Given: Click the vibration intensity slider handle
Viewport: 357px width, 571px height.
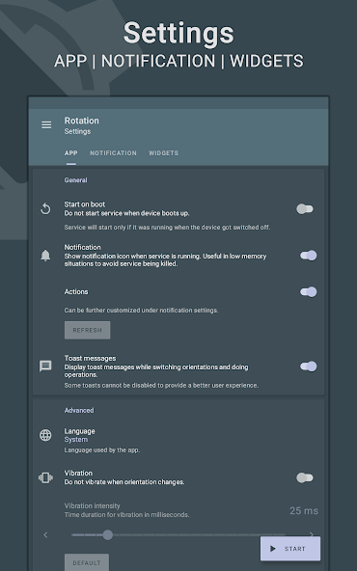Looking at the screenshot, I should [x=107, y=534].
